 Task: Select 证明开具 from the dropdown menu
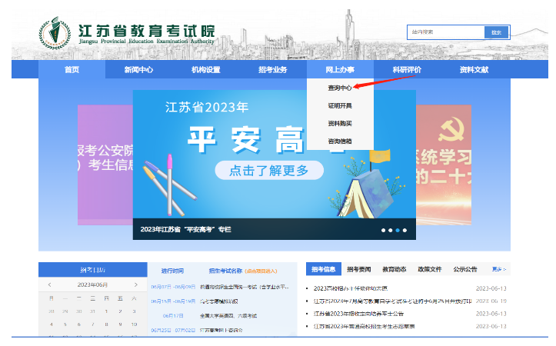click(340, 105)
